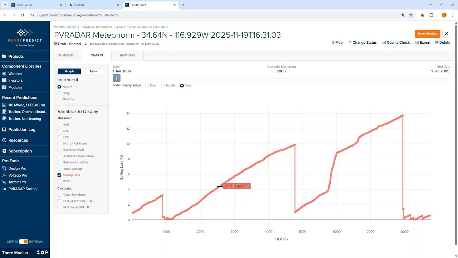Click the Resources info icon
The height and width of the screenshot is (258, 458).
coord(4,140)
